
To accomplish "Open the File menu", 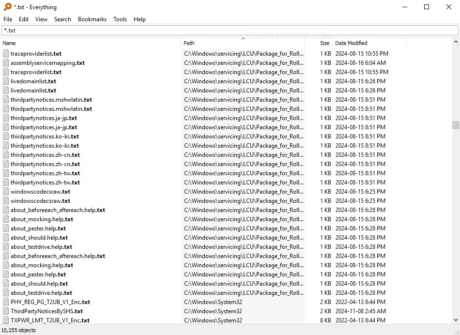I will (x=8, y=19).
